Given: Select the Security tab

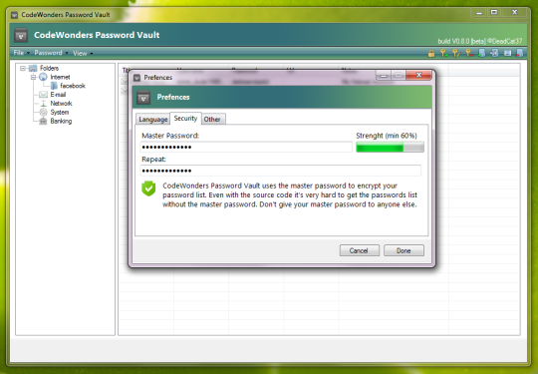Looking at the screenshot, I should pyautogui.click(x=185, y=118).
